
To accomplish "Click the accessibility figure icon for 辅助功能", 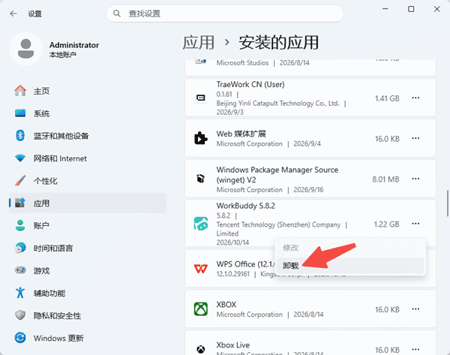I will tap(20, 293).
